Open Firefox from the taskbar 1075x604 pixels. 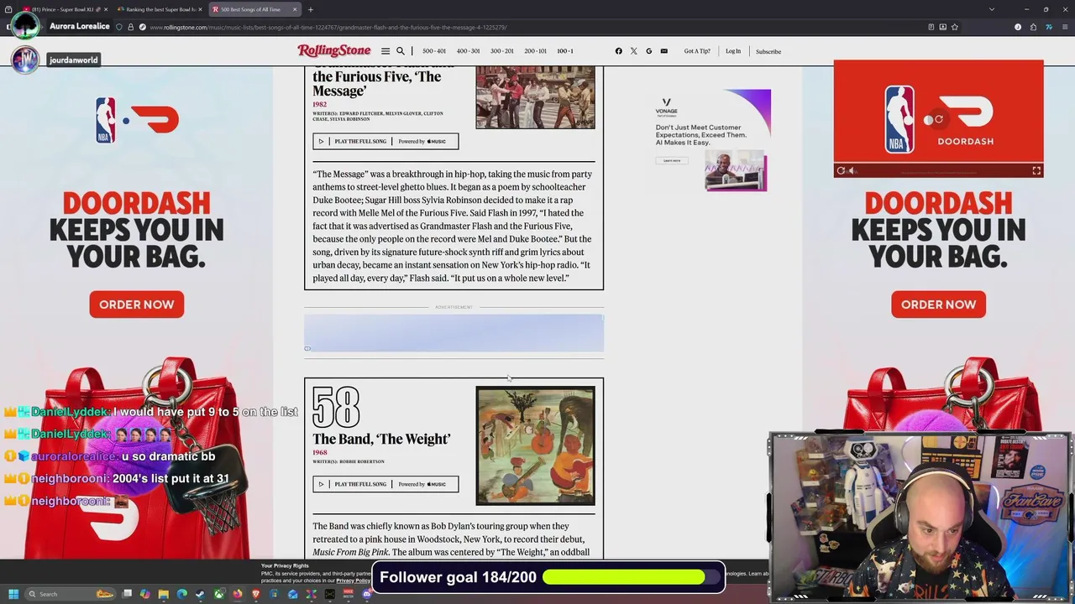(x=238, y=594)
